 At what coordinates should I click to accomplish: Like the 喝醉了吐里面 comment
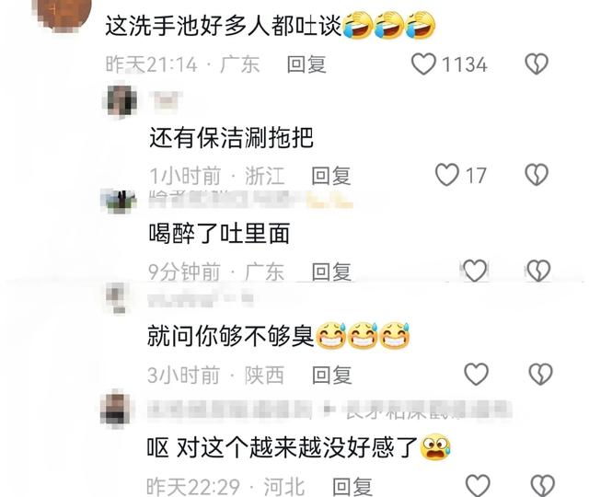click(475, 271)
